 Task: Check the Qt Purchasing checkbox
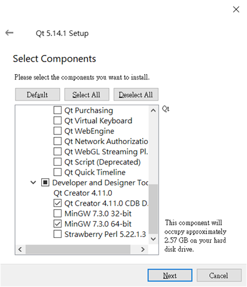(57, 110)
